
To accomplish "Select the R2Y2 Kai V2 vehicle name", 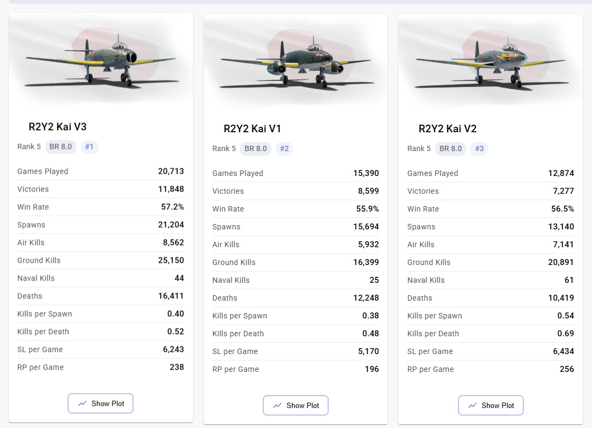I will (448, 129).
